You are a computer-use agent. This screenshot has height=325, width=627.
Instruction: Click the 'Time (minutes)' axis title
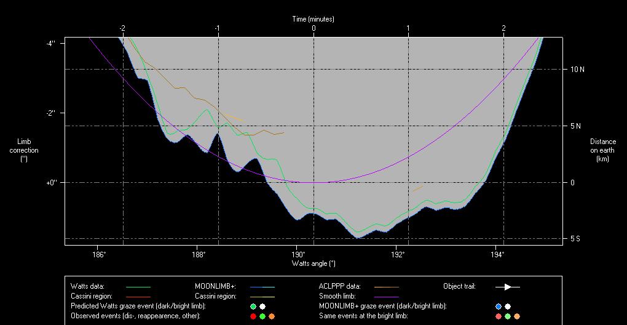(313, 19)
